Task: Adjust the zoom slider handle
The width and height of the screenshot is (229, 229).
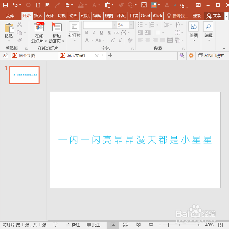Action: point(169,225)
